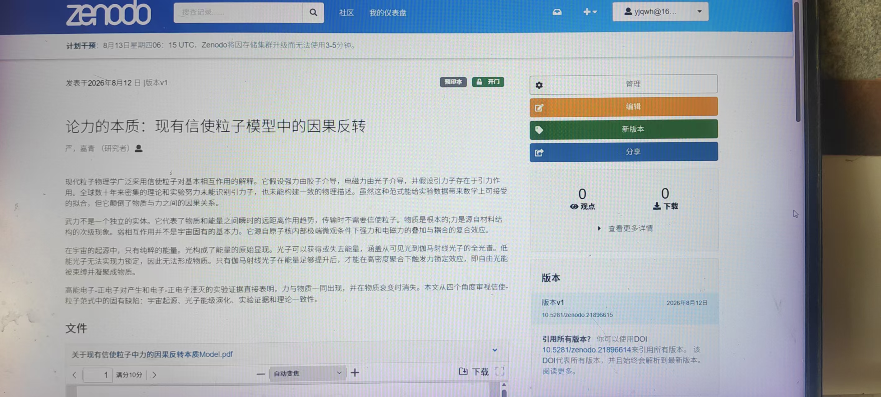The image size is (881, 397).
Task: Click the search magnifier icon button
Action: (313, 13)
